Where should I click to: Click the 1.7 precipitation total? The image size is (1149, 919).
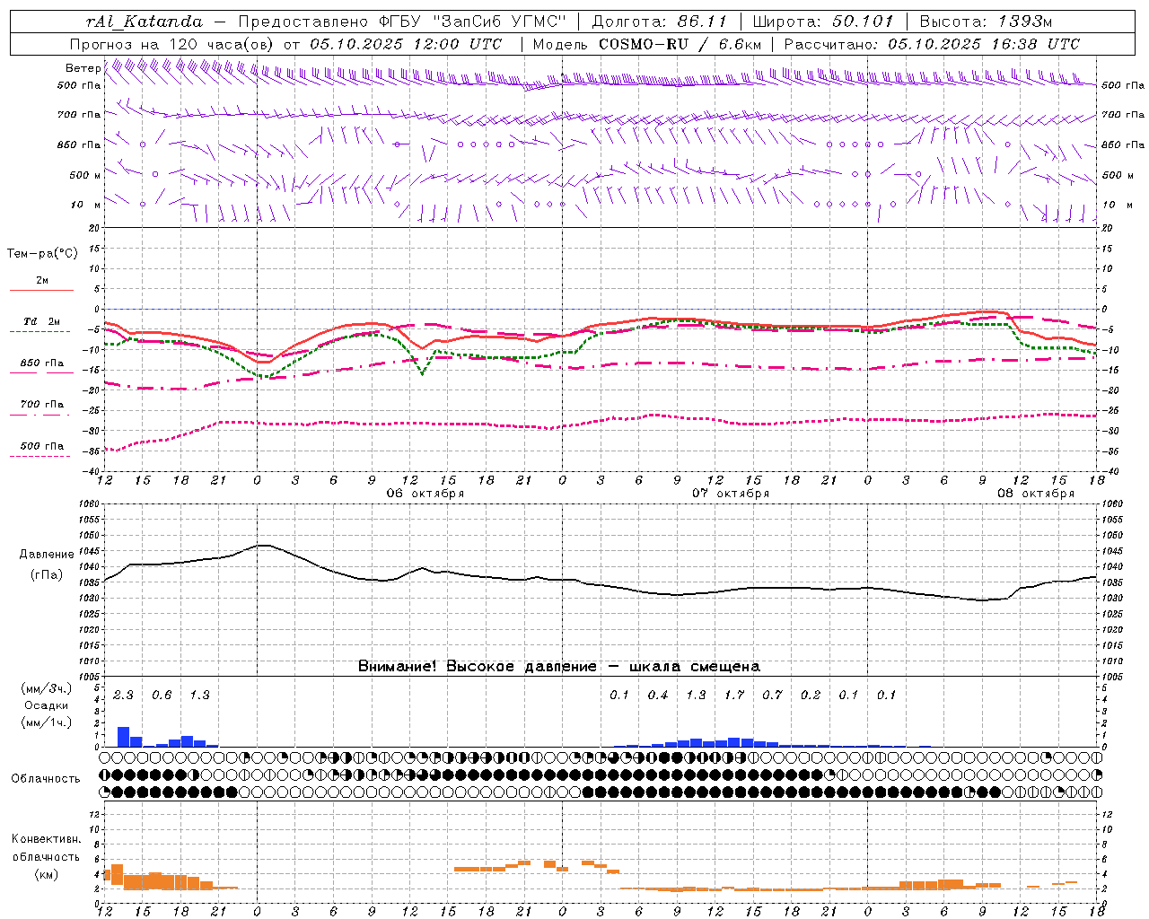734,696
